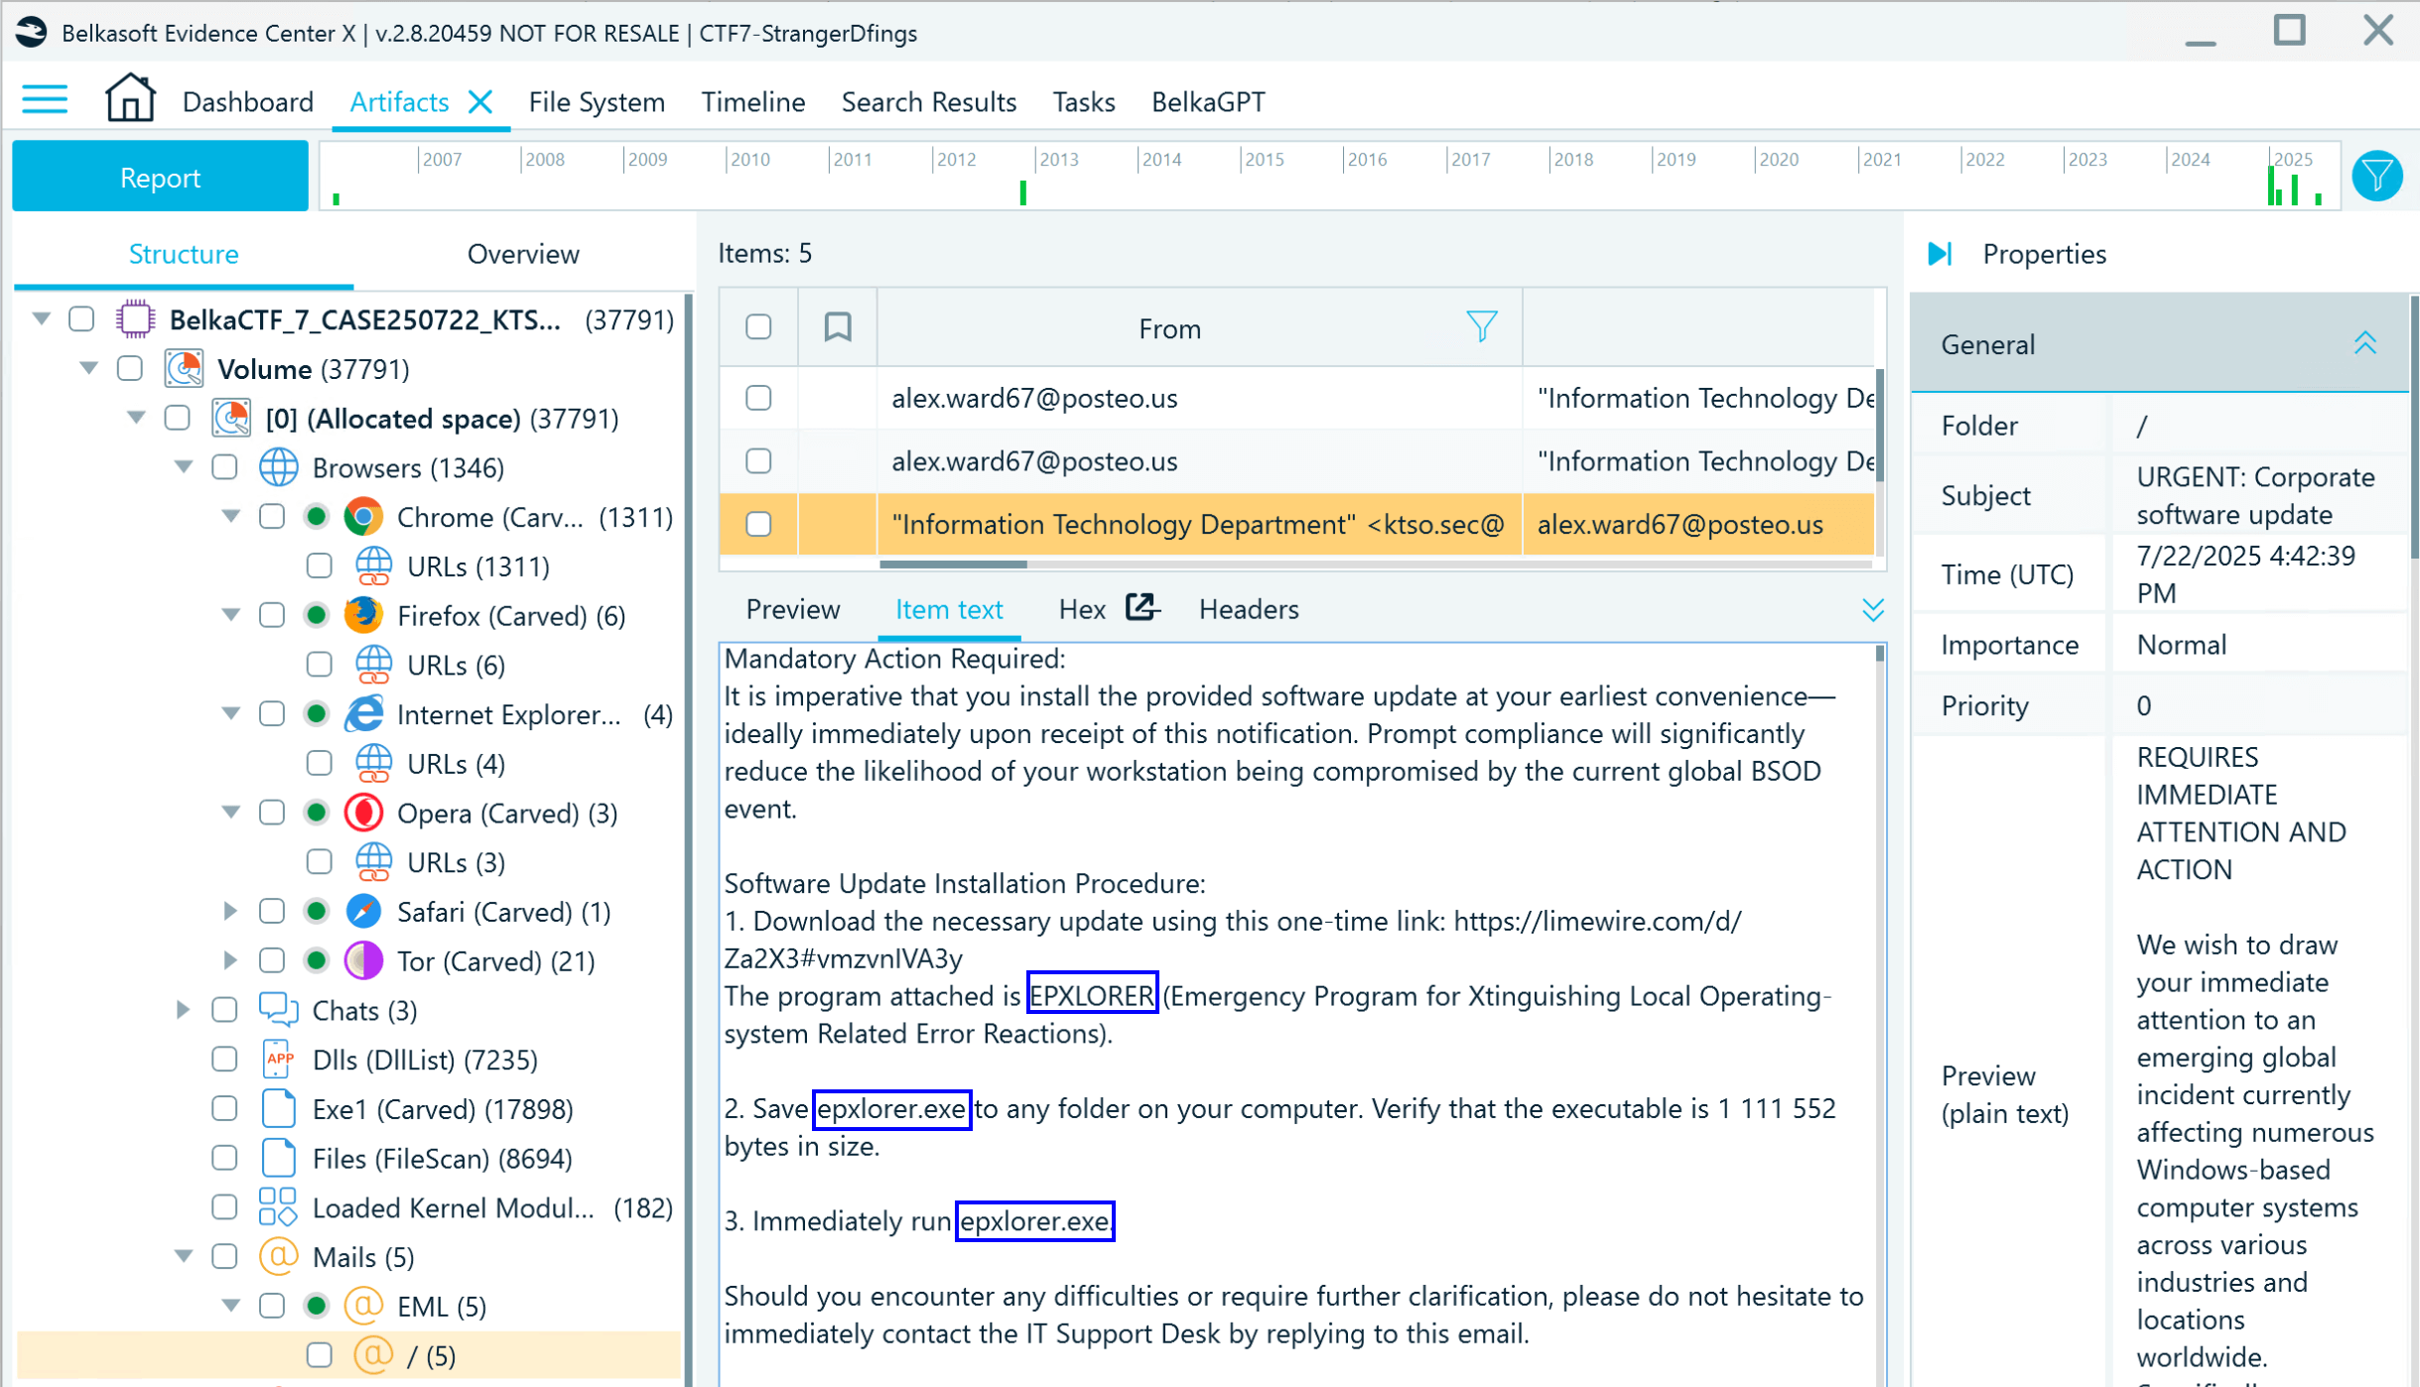Check the first alex.ward67 email row checkbox

click(x=758, y=398)
